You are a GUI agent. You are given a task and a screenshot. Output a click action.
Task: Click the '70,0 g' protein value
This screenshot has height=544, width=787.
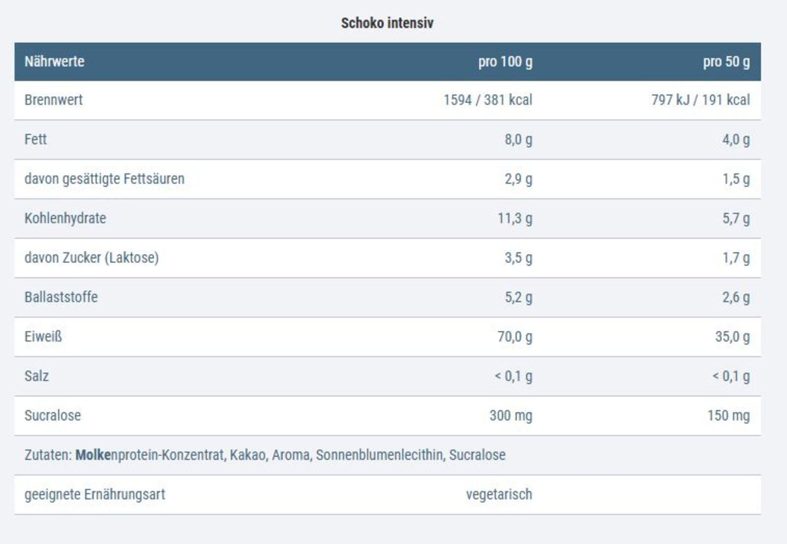pyautogui.click(x=515, y=337)
